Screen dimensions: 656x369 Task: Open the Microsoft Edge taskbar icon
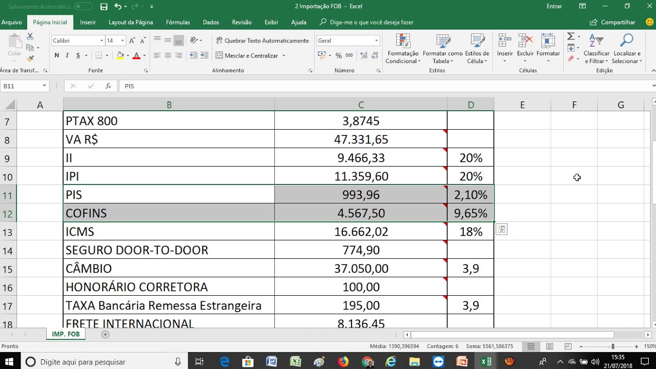tap(224, 362)
